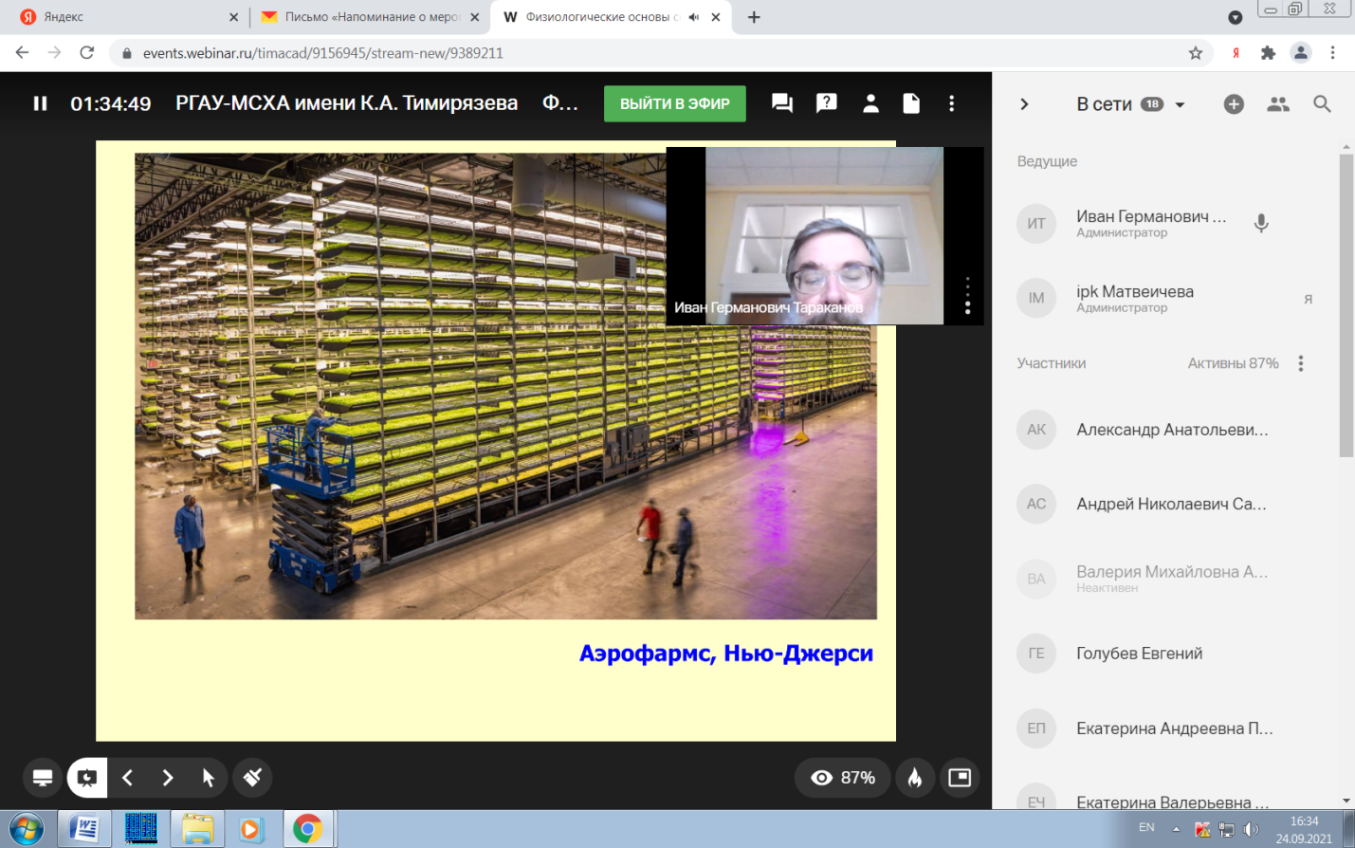This screenshot has height=848, width=1355.
Task: Toggle the pointer cursor tool
Action: pos(209,778)
